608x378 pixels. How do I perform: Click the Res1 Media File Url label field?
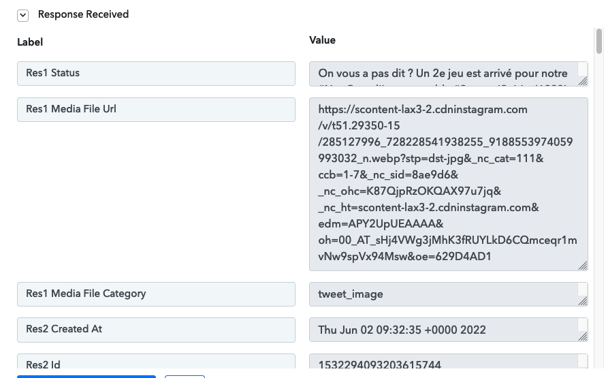(x=157, y=110)
